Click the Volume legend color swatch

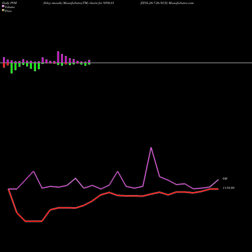pyautogui.click(x=3, y=6)
